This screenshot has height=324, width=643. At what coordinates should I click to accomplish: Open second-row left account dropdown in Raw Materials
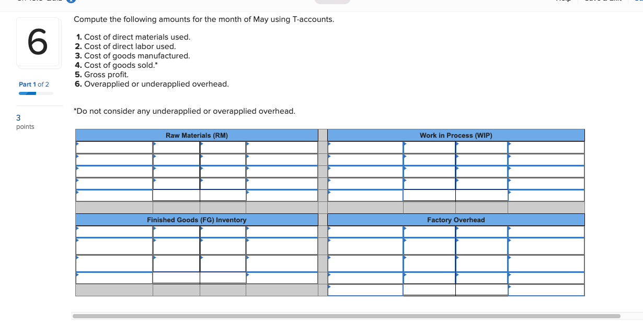114,160
